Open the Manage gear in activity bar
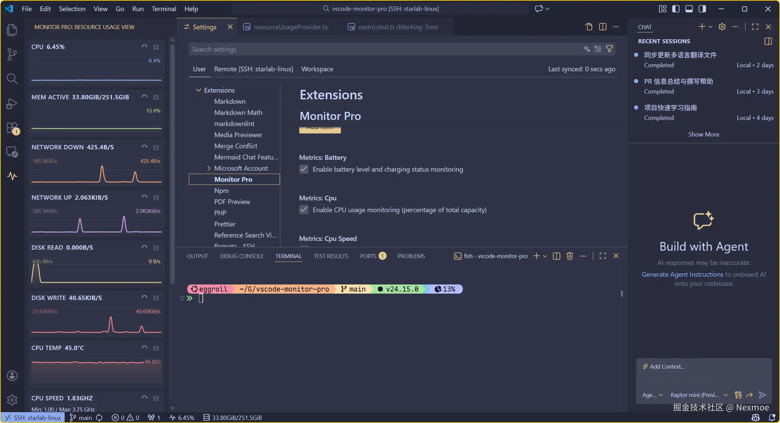 tap(12, 400)
